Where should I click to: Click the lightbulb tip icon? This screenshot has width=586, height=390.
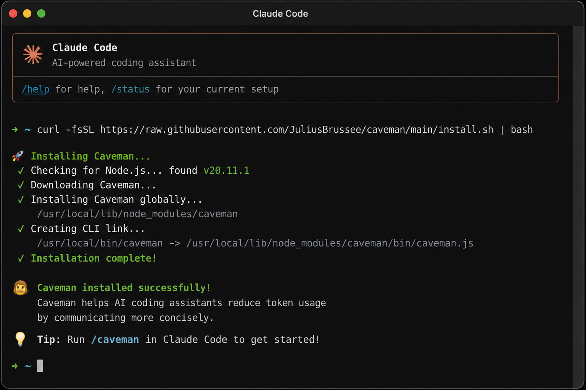pyautogui.click(x=20, y=339)
